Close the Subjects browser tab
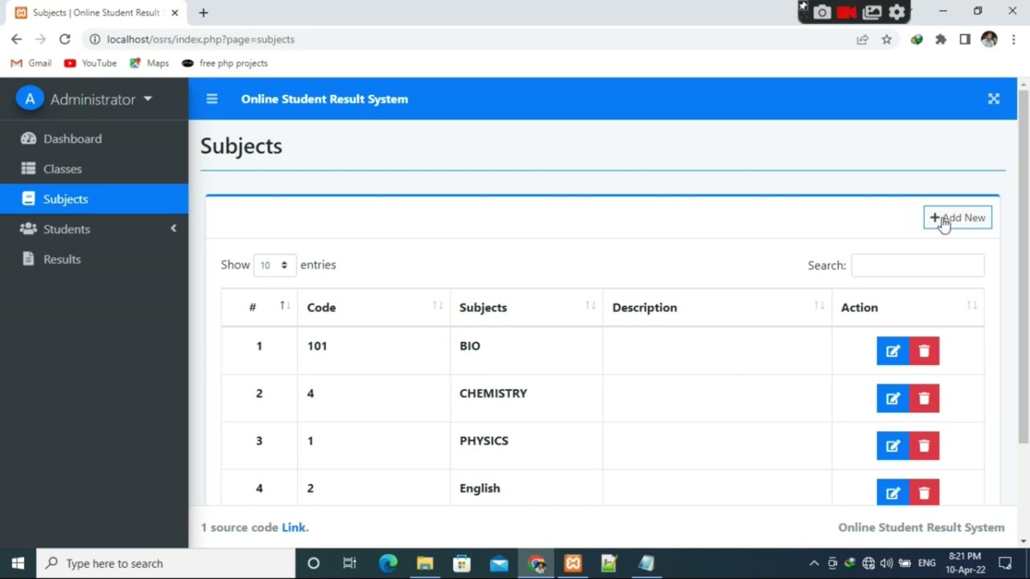The image size is (1030, 579). (175, 13)
